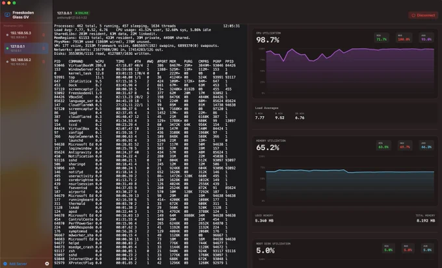Select the 192.168.56.3 server in sidebar
Viewport: 442px width, 268px height.
(x=26, y=35)
